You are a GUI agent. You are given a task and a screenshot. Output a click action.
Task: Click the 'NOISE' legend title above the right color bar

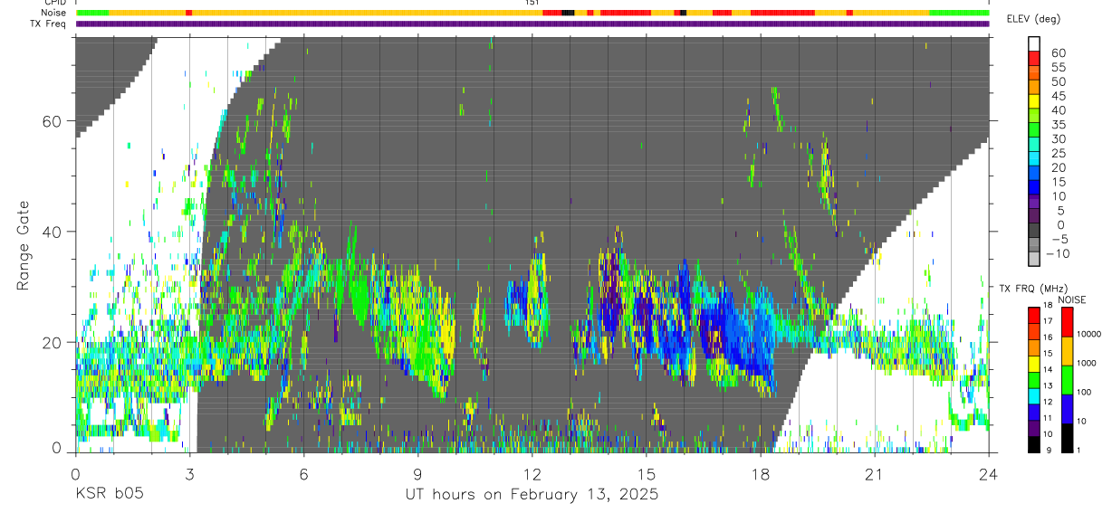coord(1072,299)
